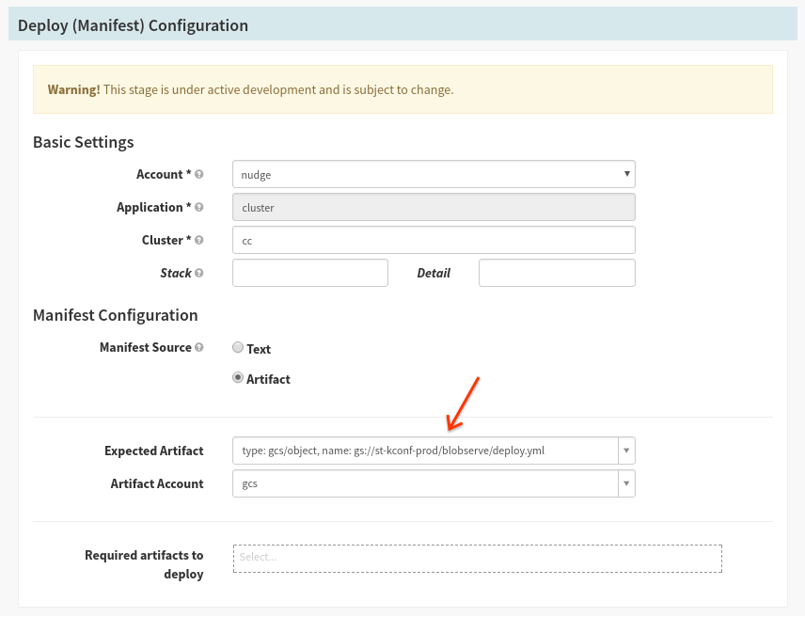This screenshot has height=617, width=805.
Task: Open the help tooltip for Cluster
Action: click(x=198, y=240)
